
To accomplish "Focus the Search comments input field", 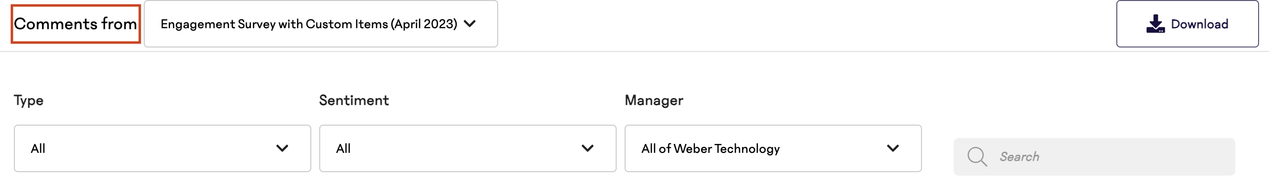I will pos(1095,157).
